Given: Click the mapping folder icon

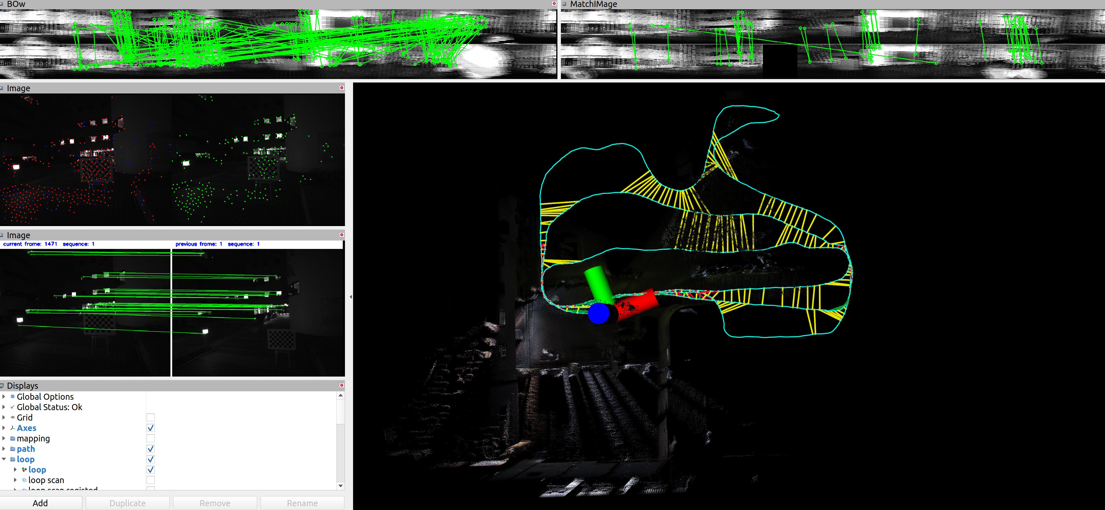Looking at the screenshot, I should 12,439.
